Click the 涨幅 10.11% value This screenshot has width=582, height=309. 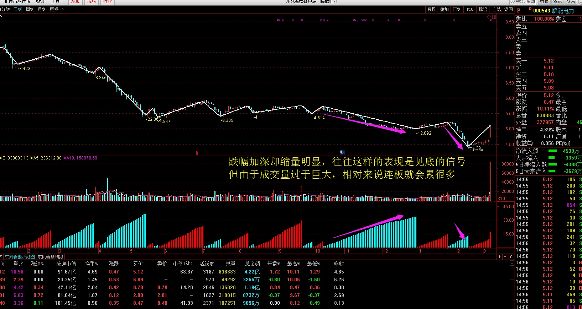546,109
